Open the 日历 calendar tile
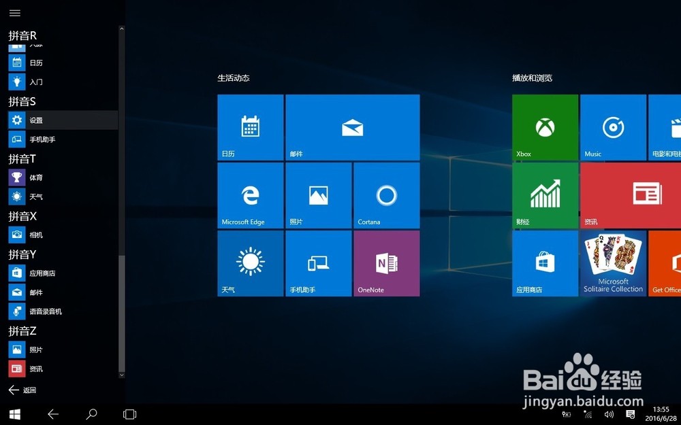This screenshot has height=425, width=681. 251,128
